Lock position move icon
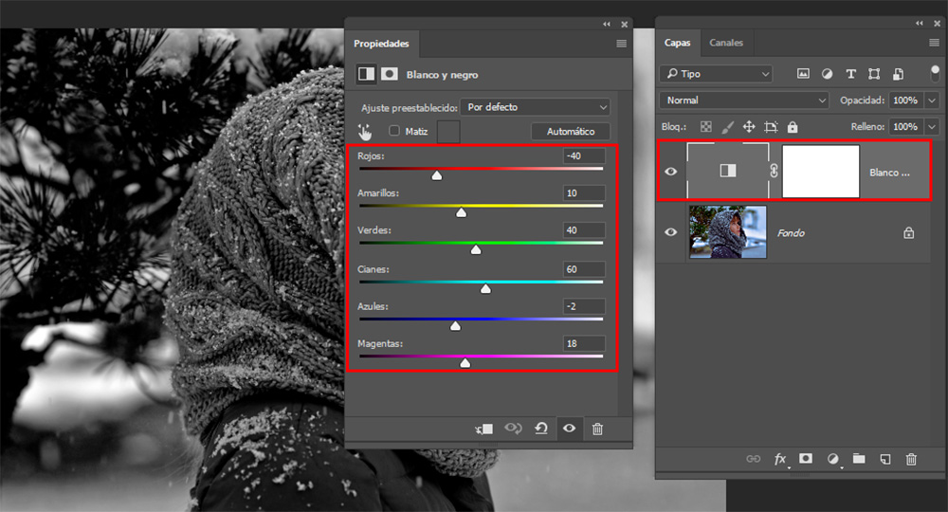948x512 pixels. pos(749,126)
